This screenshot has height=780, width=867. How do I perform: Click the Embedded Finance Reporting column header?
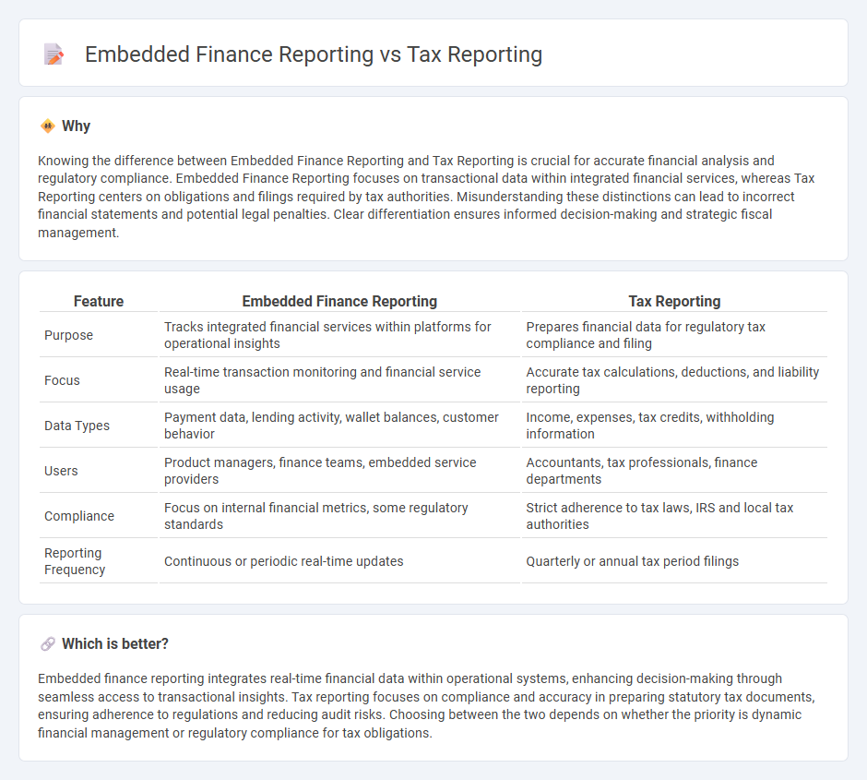point(339,302)
